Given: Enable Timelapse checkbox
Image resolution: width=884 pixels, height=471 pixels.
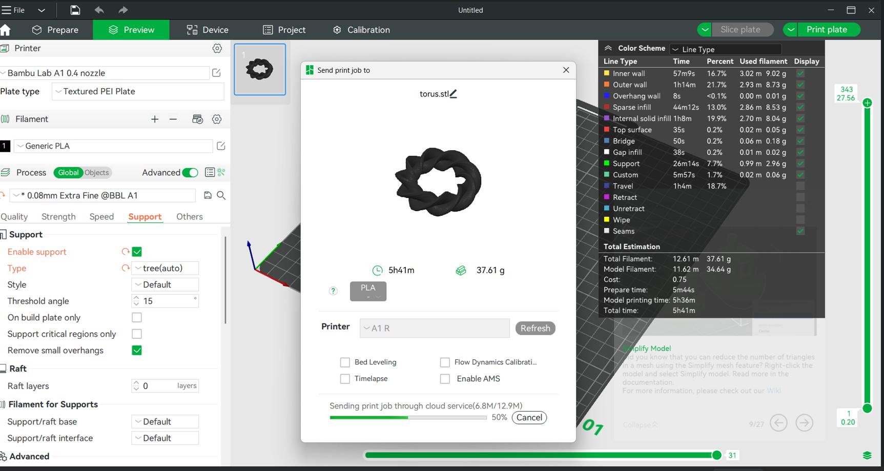Looking at the screenshot, I should (345, 379).
